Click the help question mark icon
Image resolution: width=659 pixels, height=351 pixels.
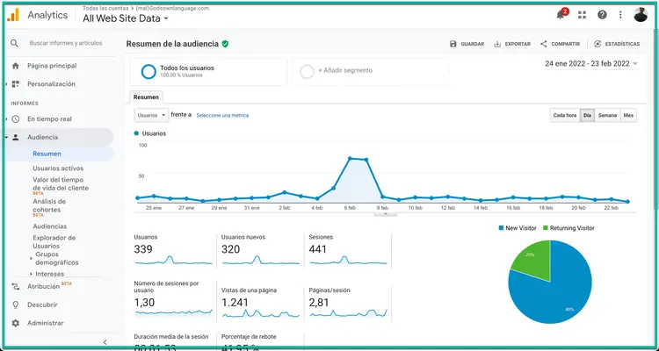[602, 15]
